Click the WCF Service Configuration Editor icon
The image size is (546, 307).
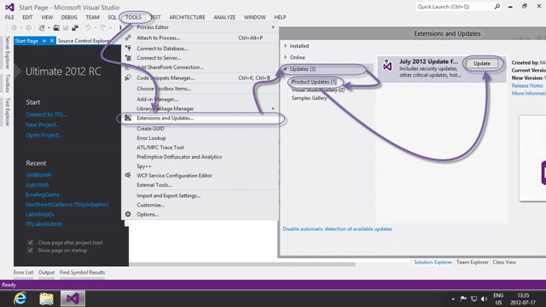[x=128, y=176]
